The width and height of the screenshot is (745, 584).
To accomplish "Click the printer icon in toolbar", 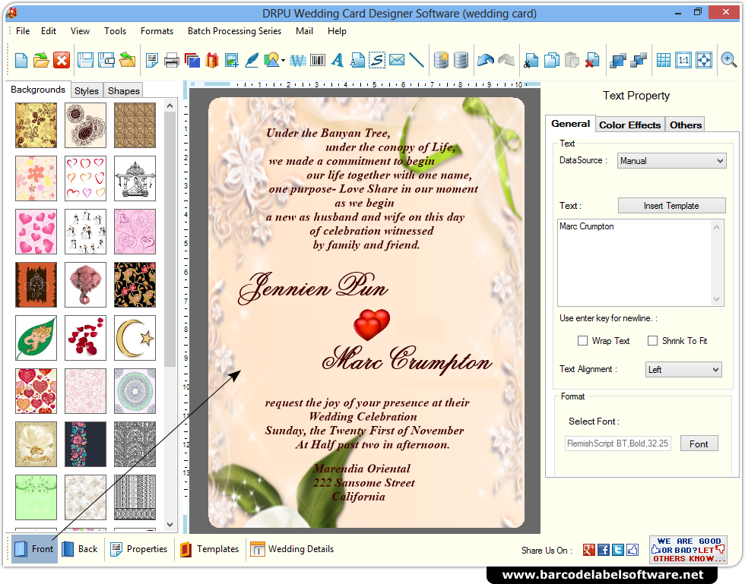I will [x=172, y=60].
